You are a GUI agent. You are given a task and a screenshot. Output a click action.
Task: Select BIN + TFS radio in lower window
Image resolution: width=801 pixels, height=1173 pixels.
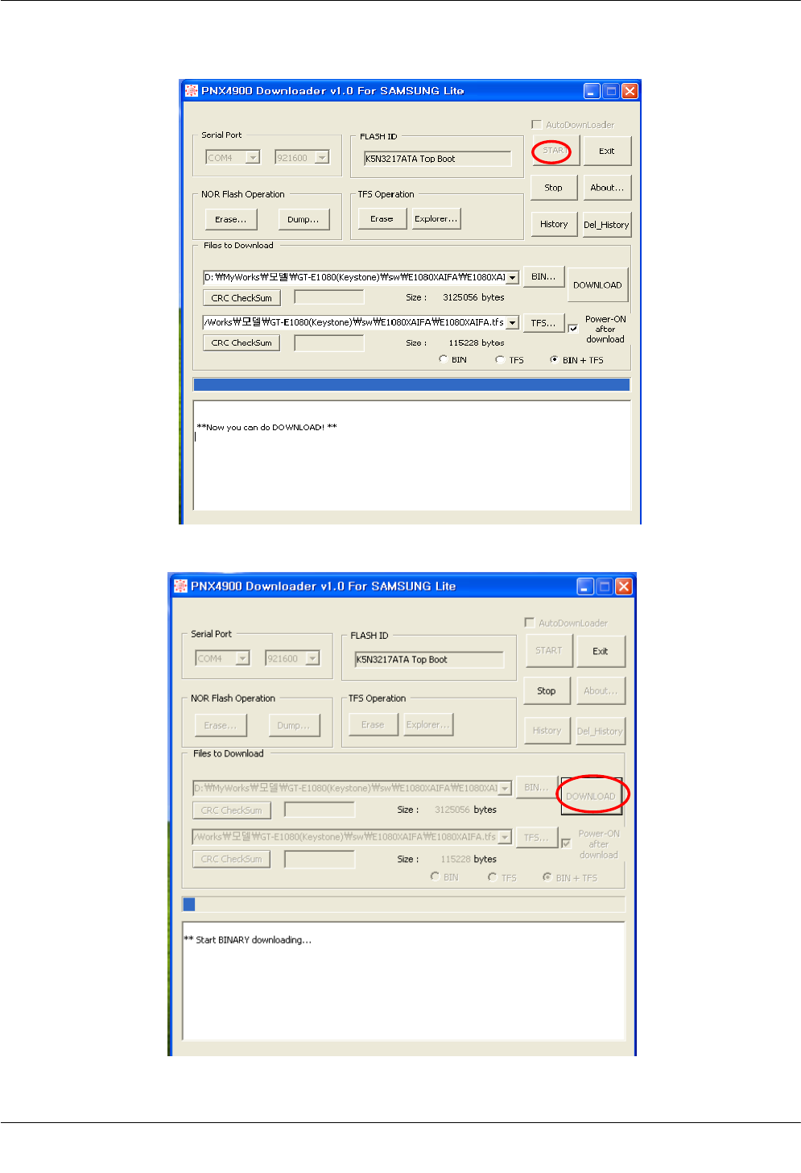tap(547, 877)
